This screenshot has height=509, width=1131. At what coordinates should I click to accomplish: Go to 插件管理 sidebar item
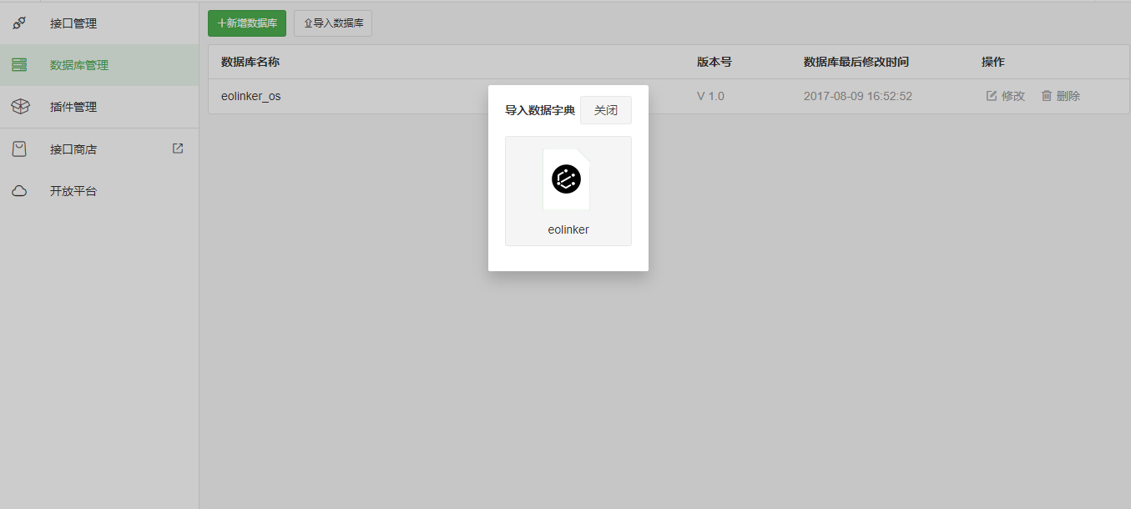[99, 107]
